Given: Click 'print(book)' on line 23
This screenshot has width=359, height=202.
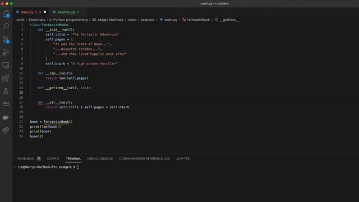Looking at the screenshot, I should (x=40, y=131).
